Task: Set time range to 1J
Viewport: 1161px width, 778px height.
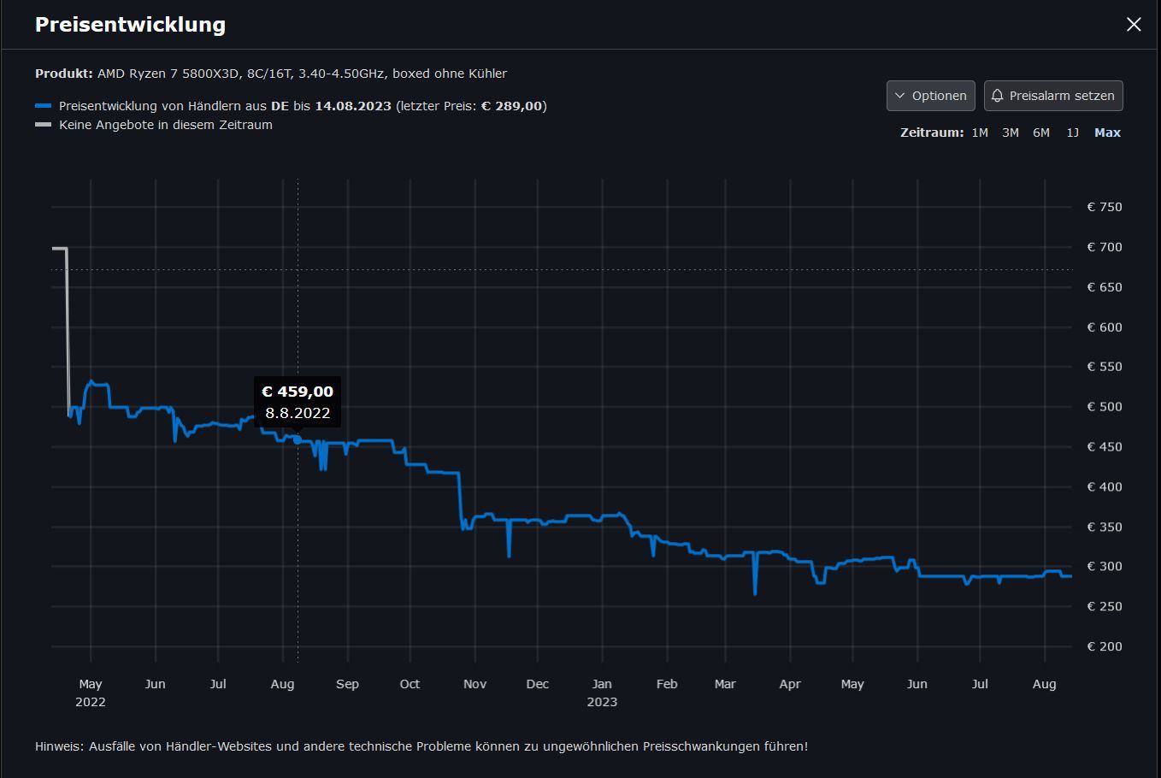Action: tap(1073, 133)
